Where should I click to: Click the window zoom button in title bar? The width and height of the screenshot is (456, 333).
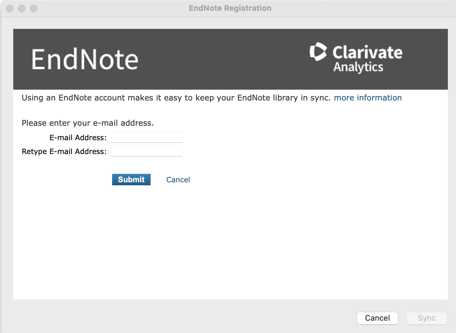point(34,8)
